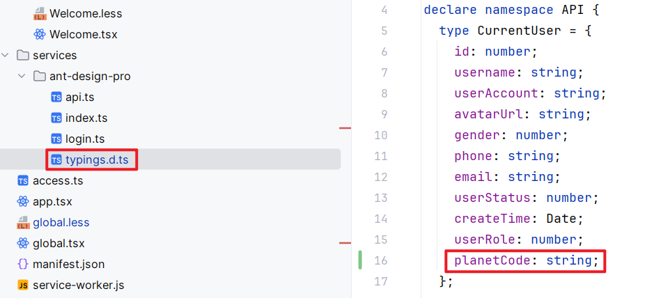Click the TypeScript icon next to api.ts

(56, 97)
